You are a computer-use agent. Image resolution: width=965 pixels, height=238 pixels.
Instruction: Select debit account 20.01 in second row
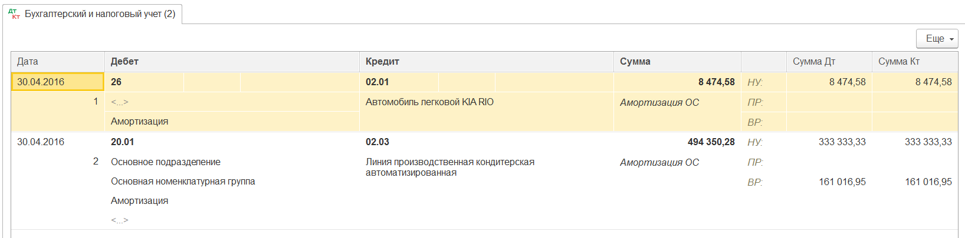(123, 142)
